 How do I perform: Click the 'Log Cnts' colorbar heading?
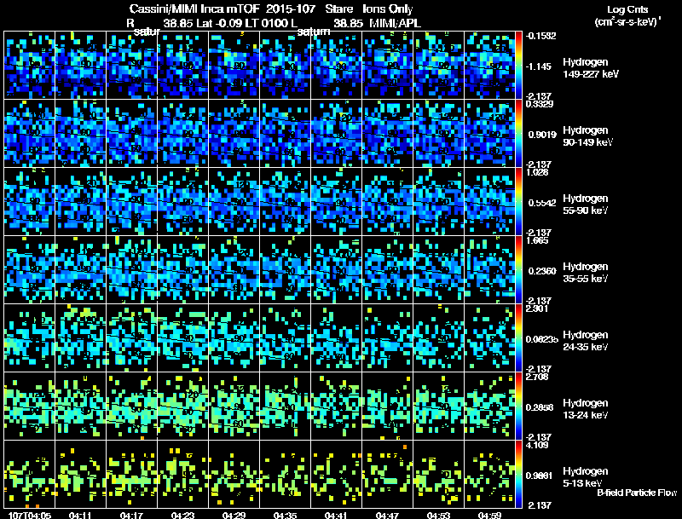(x=627, y=9)
